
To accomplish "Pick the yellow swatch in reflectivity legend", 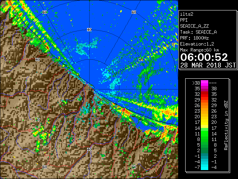I will [205, 122].
